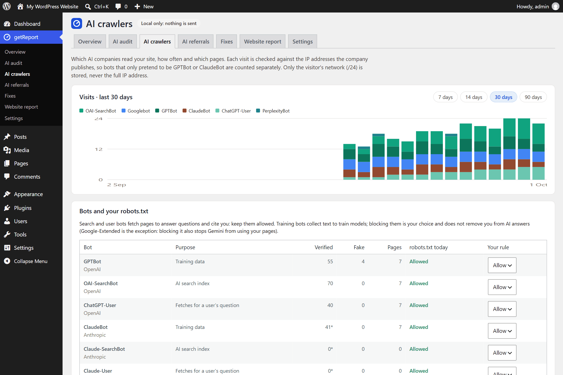Screen dimensions: 563x375
Task: Open site home icon in admin bar
Action: click(x=20, y=6)
